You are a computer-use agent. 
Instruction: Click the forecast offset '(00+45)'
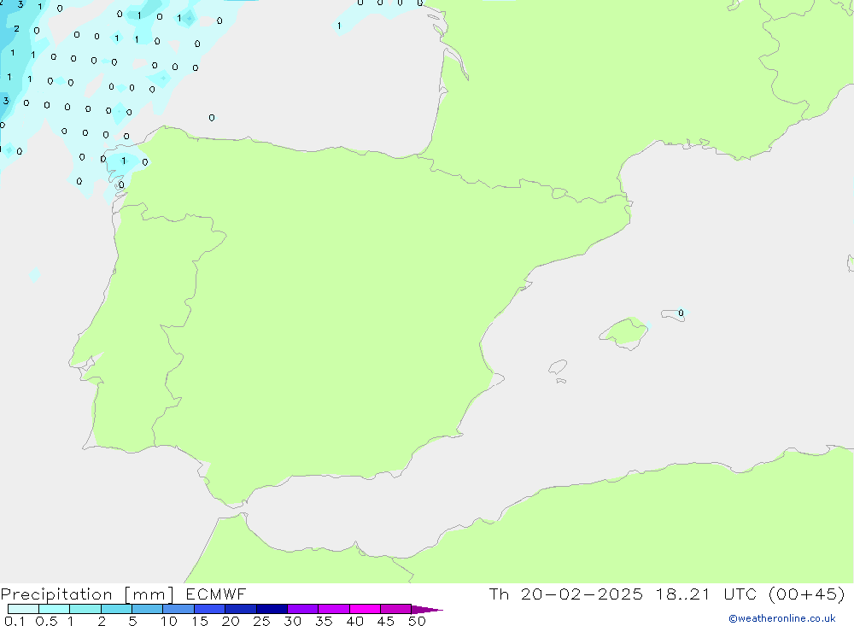coord(807,594)
